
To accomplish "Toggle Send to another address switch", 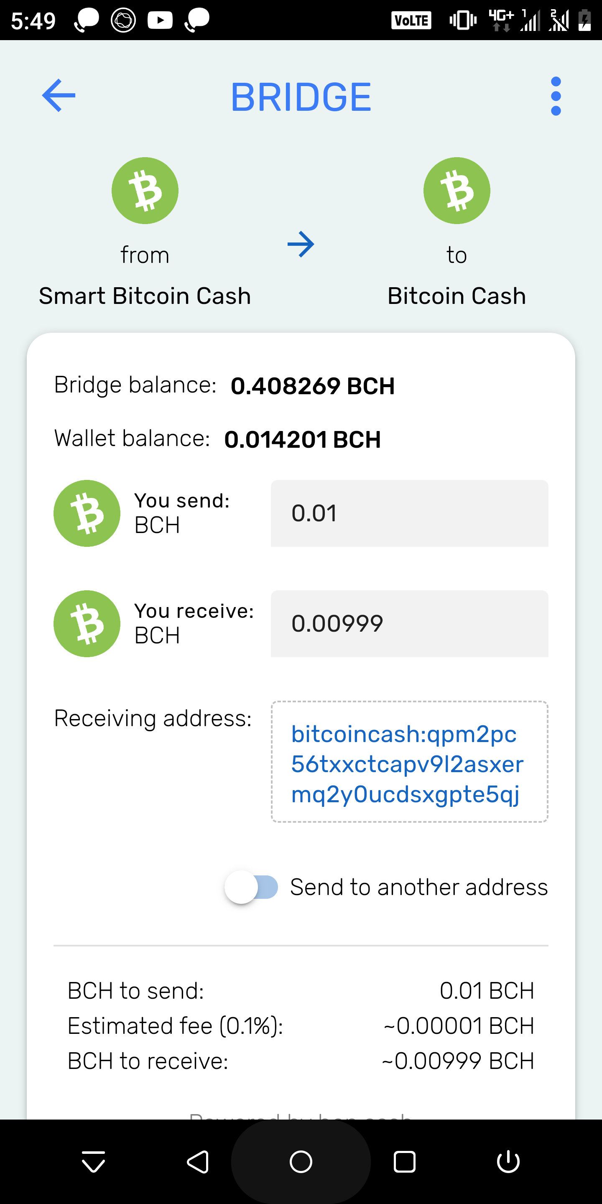I will pos(251,887).
